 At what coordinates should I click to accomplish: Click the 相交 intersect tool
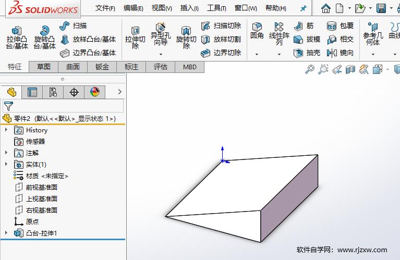coord(341,39)
